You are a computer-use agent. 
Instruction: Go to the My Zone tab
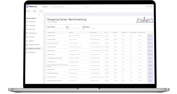click(28, 11)
